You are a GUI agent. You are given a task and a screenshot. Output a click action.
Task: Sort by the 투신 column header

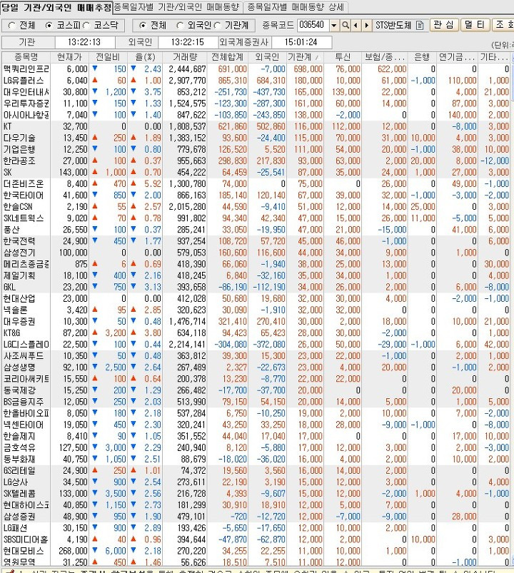pyautogui.click(x=342, y=57)
